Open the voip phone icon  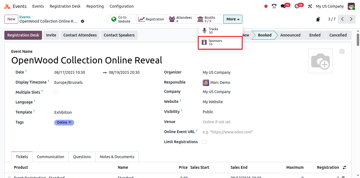(x=274, y=6)
